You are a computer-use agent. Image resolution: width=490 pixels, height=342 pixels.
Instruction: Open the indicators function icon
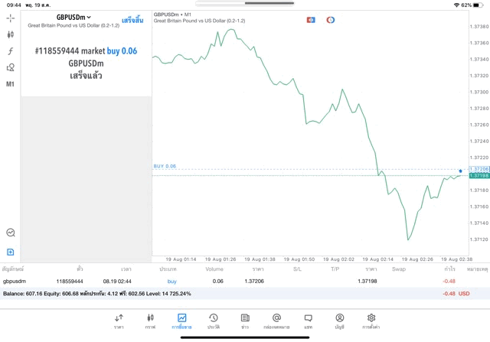10,51
